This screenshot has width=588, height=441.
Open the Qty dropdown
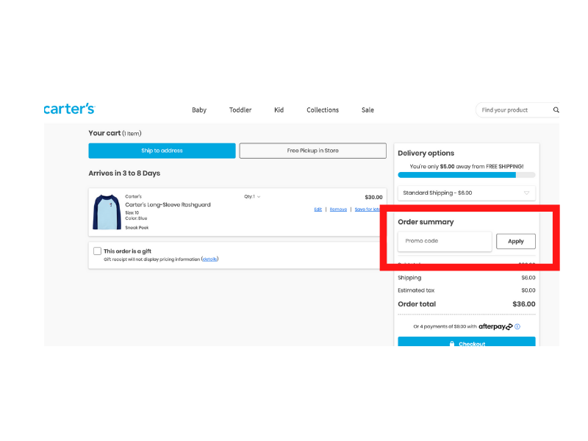(252, 196)
